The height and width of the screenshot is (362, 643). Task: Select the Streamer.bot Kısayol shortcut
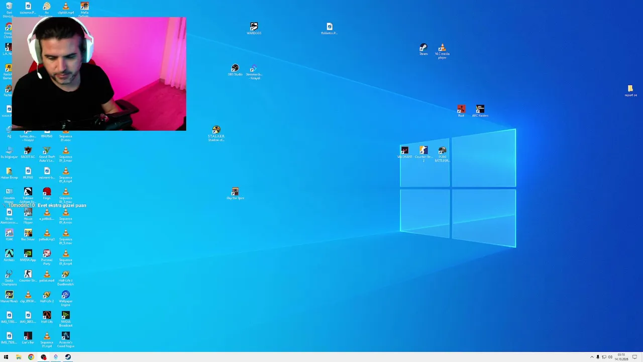click(254, 72)
